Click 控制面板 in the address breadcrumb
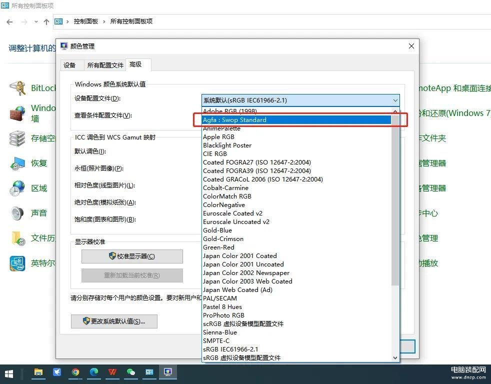491x384 pixels. tap(86, 21)
